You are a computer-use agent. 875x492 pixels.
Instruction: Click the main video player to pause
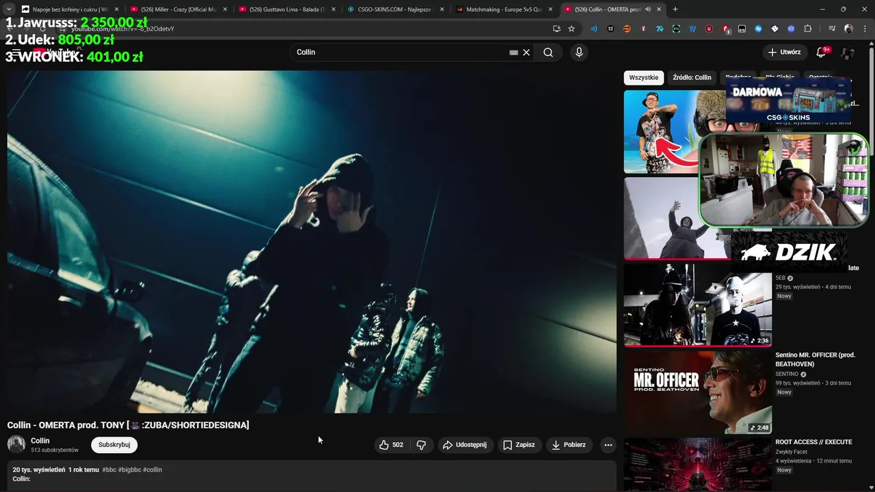tap(312, 241)
